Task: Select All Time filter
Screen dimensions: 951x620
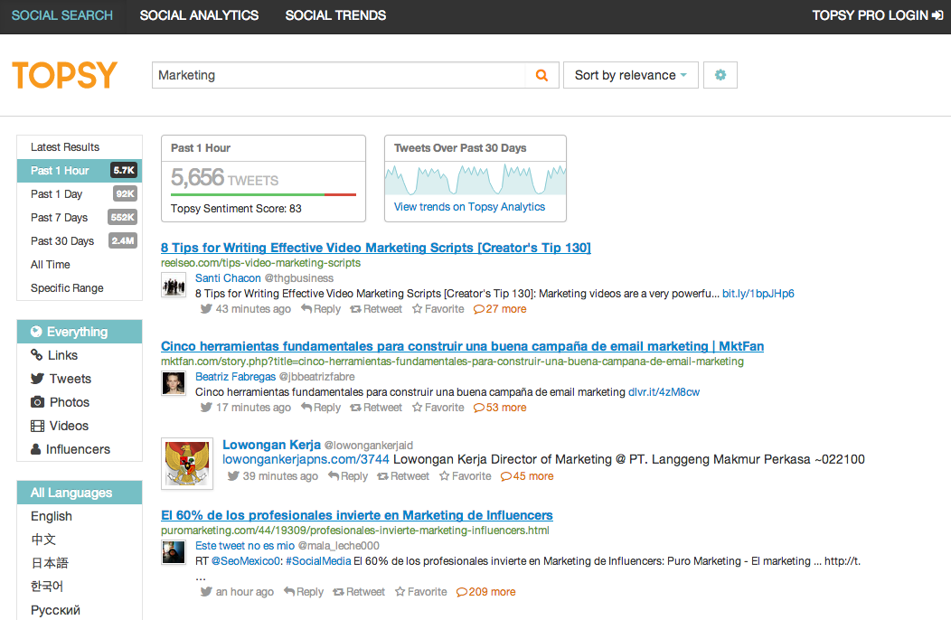Action: [x=80, y=265]
